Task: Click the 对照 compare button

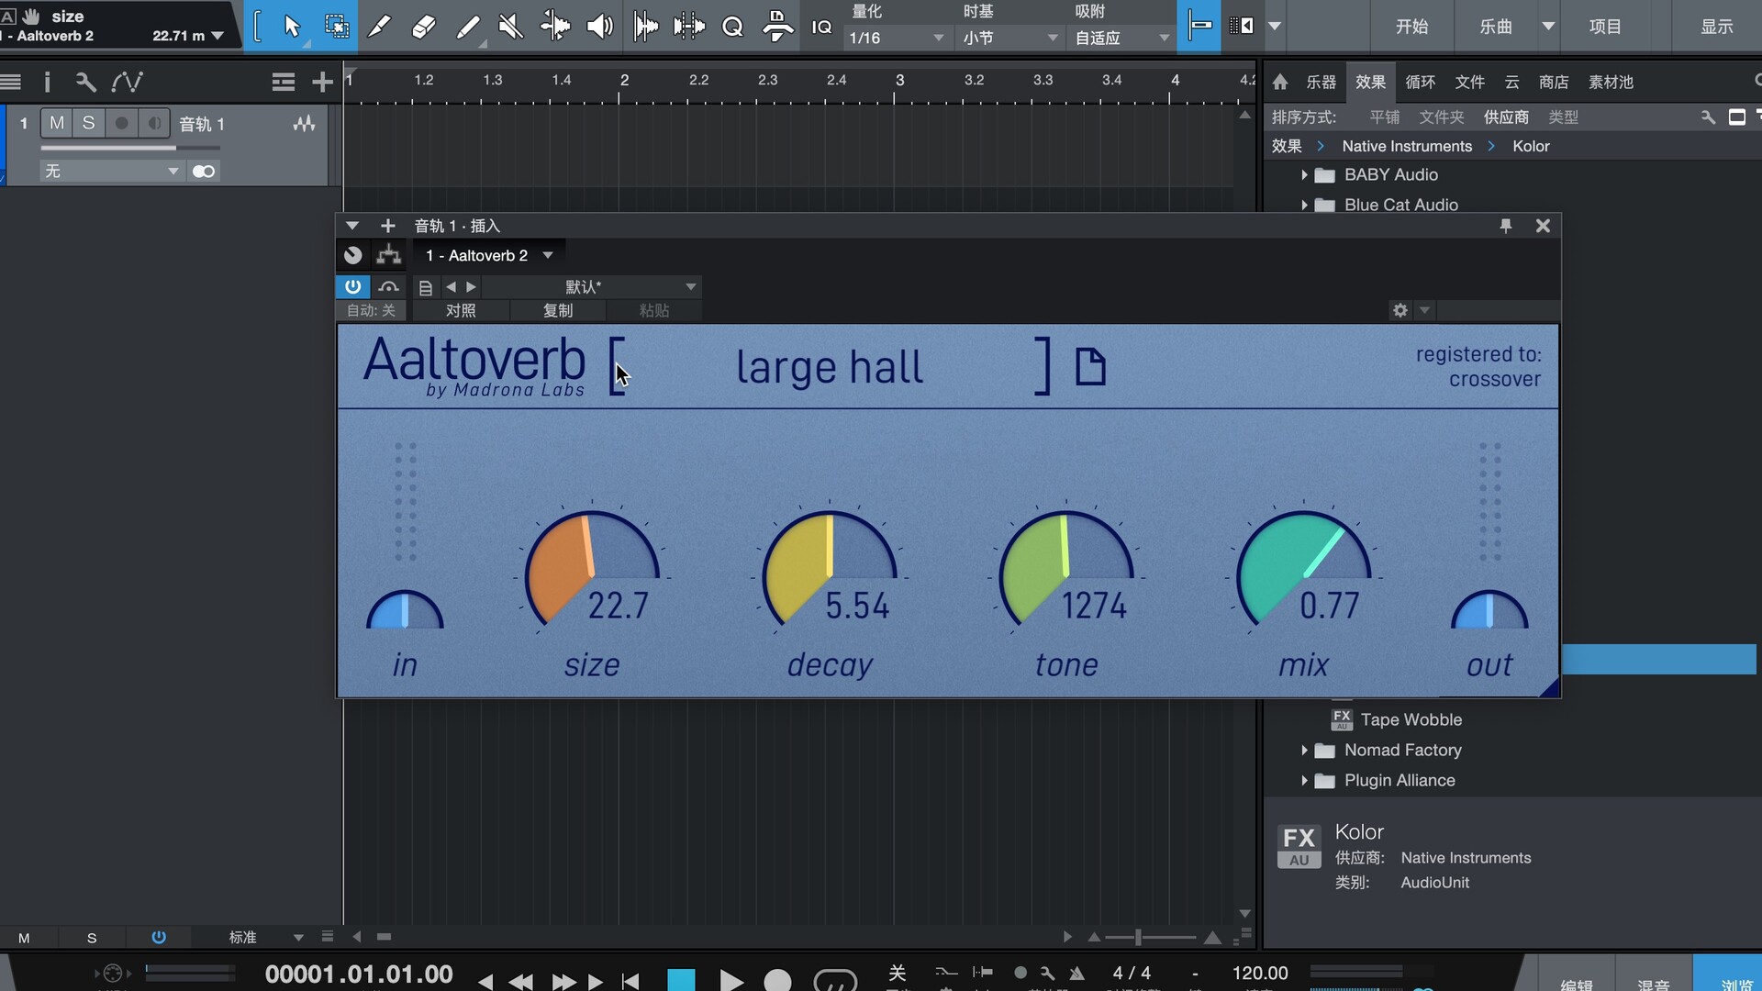Action: pos(461,310)
